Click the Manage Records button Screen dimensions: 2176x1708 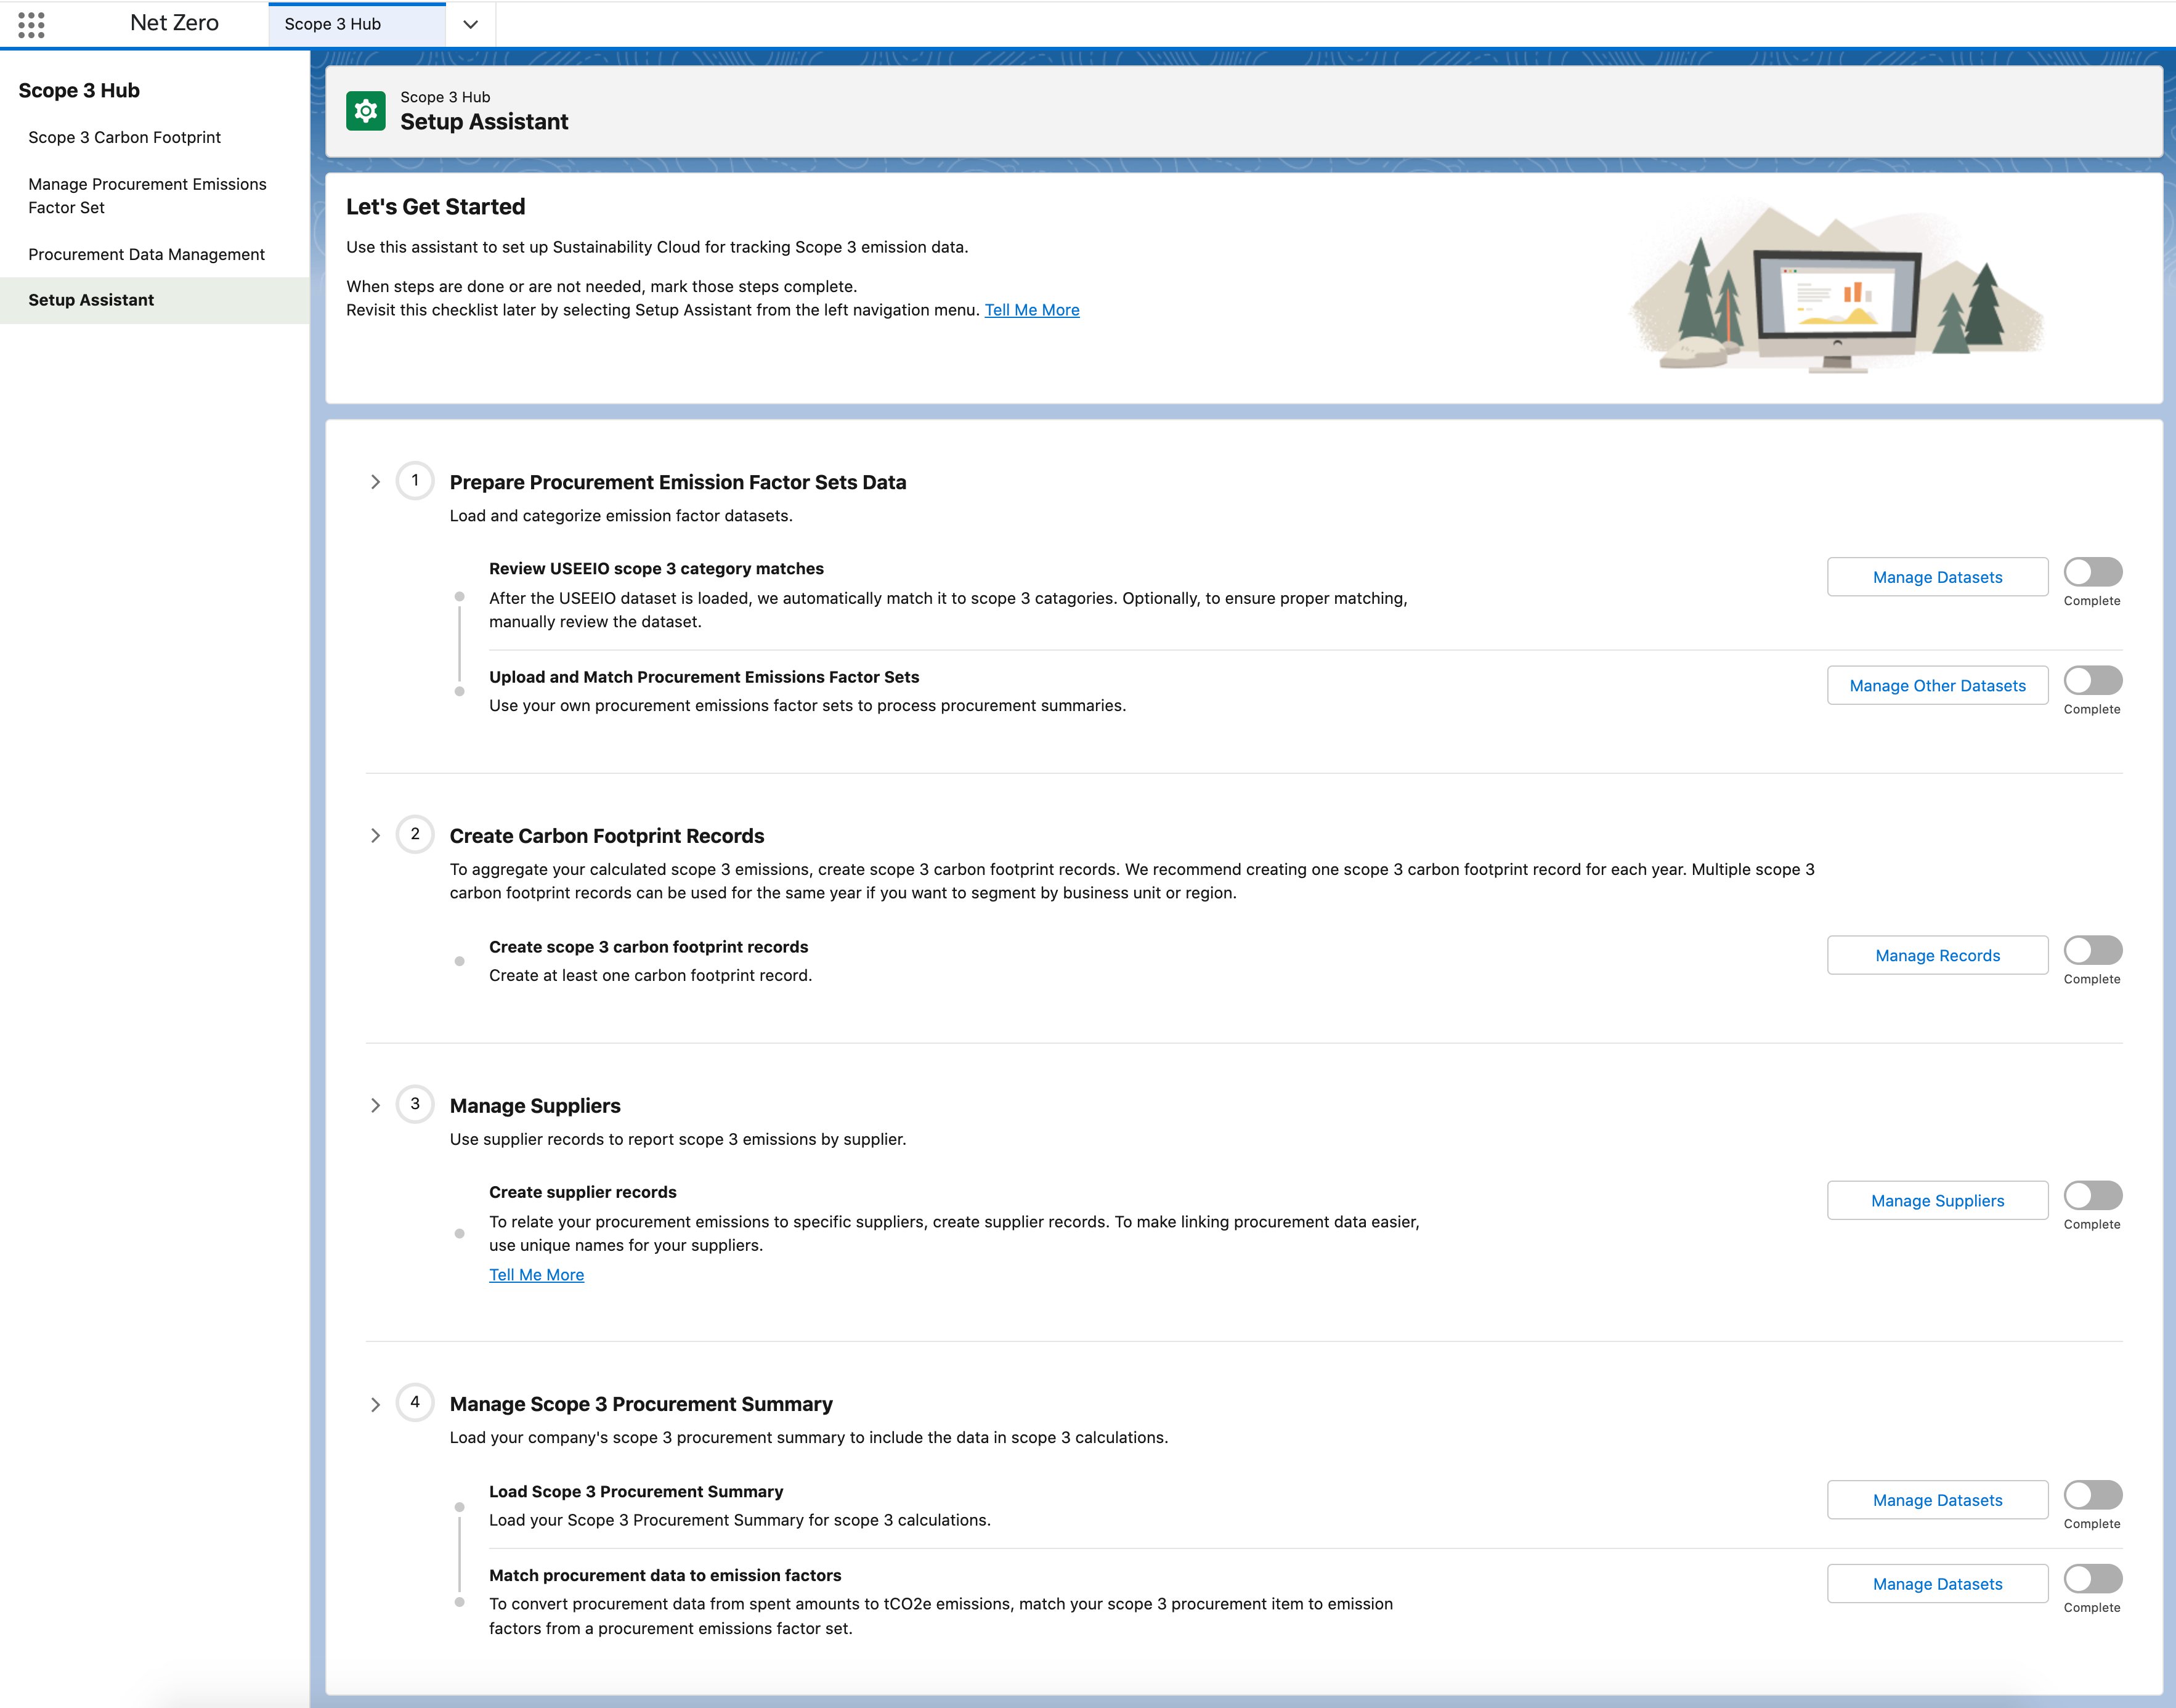[1937, 955]
